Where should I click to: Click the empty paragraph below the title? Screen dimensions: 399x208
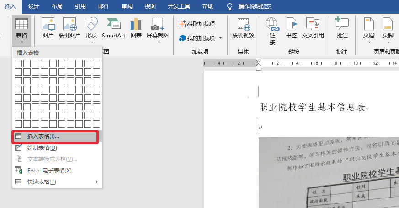point(261,126)
